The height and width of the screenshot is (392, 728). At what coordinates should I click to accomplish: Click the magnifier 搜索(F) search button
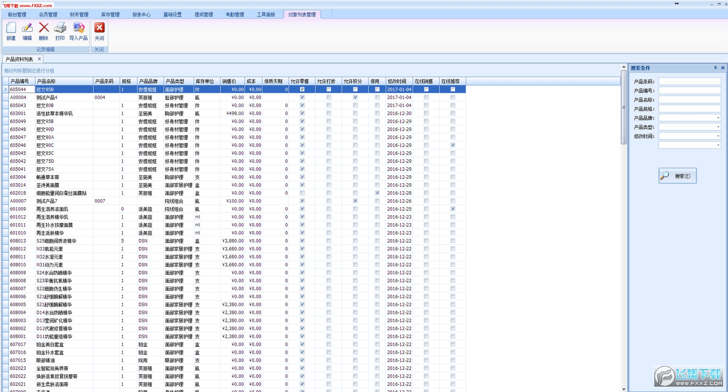tap(678, 176)
